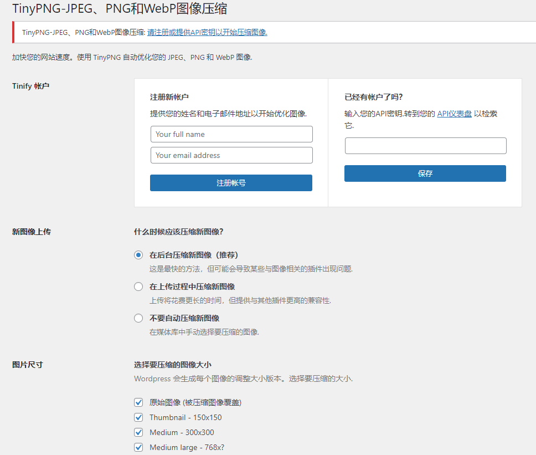Focus the API key input field
The image size is (536, 455).
tap(426, 146)
